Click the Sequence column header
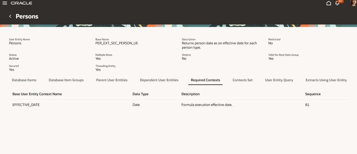357x154 pixels. point(313,94)
